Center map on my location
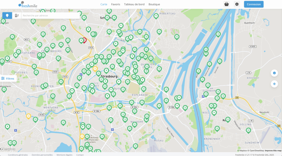The height and width of the screenshot is (156, 282). tap(274, 84)
